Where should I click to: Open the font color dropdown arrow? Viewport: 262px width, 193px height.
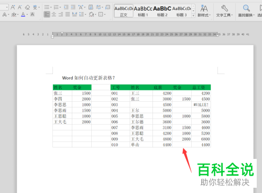(x=27, y=15)
